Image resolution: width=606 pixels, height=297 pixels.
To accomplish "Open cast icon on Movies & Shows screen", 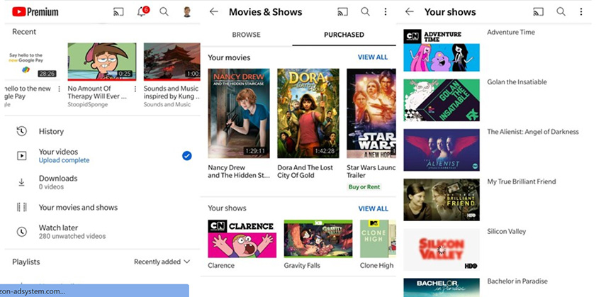I will pos(342,11).
